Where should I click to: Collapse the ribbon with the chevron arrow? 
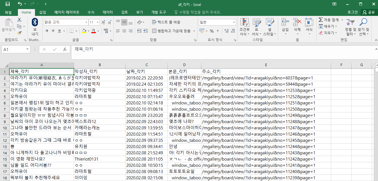(375, 40)
